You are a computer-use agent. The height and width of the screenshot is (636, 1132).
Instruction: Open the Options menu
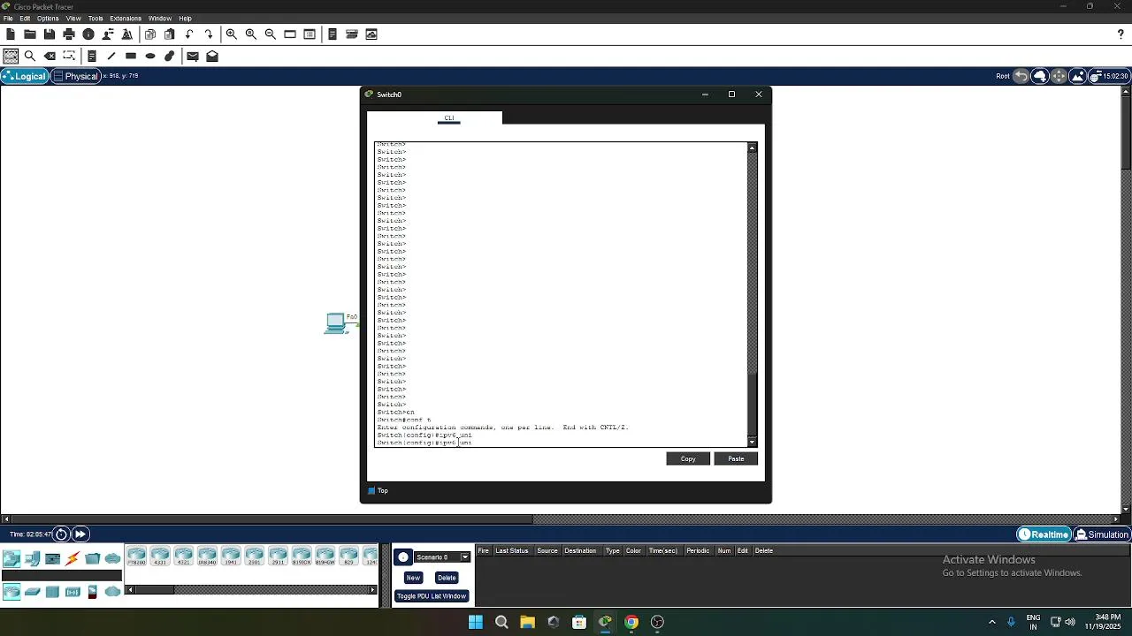(x=48, y=19)
